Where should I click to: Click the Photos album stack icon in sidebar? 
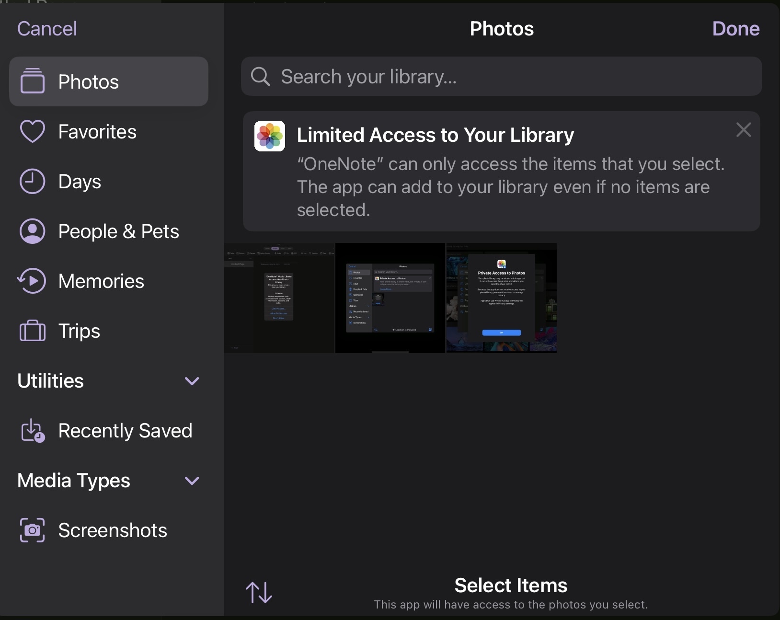click(x=32, y=80)
